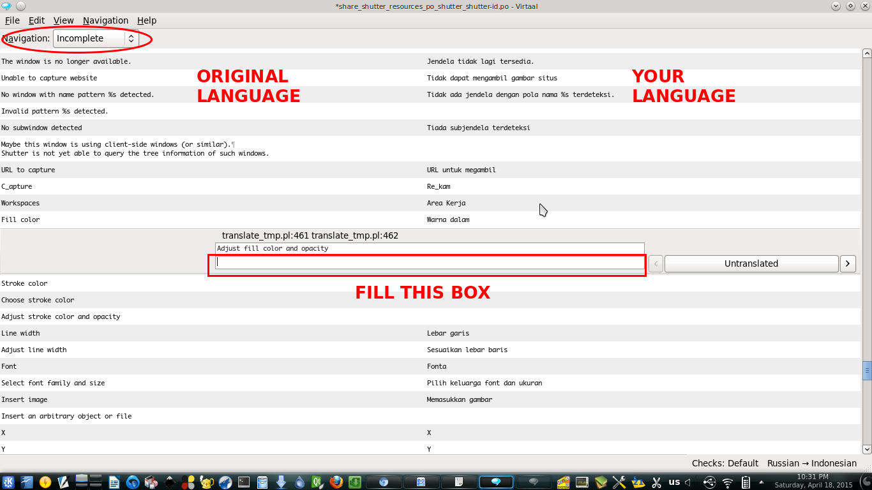This screenshot has width=872, height=490.
Task: Open the file cabinet launcher icon
Action: [x=262, y=482]
